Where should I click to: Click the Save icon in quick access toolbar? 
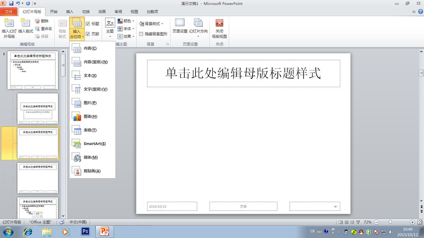click(11, 3)
